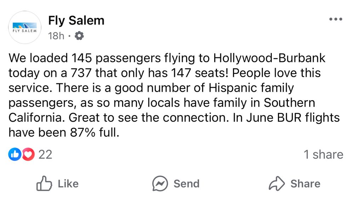Open the '1 share' link
The image size is (354, 199).
tap(323, 154)
